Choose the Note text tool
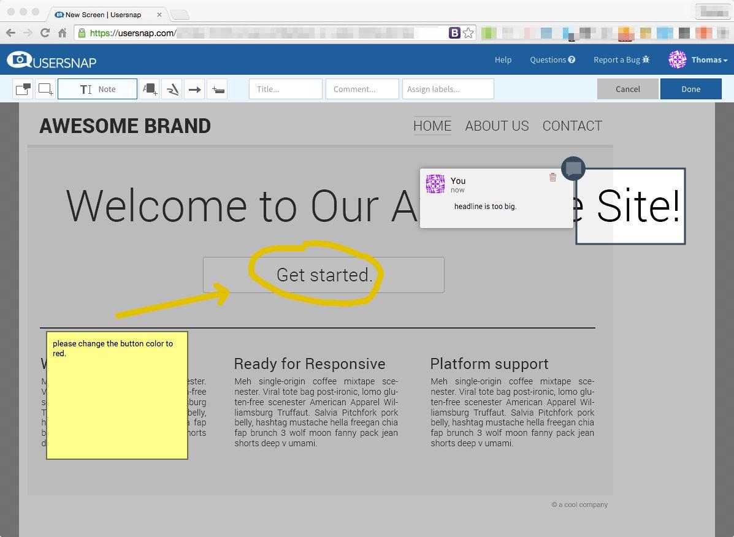 coord(97,89)
